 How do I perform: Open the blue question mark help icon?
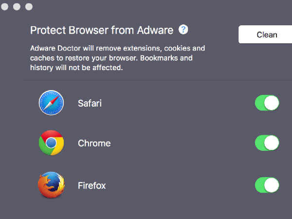pyautogui.click(x=183, y=29)
